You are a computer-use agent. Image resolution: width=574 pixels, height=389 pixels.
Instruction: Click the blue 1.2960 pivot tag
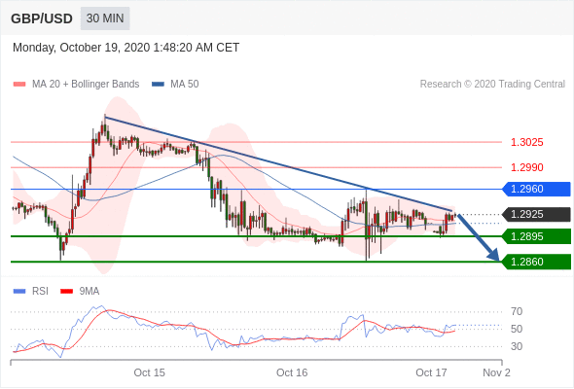536,190
